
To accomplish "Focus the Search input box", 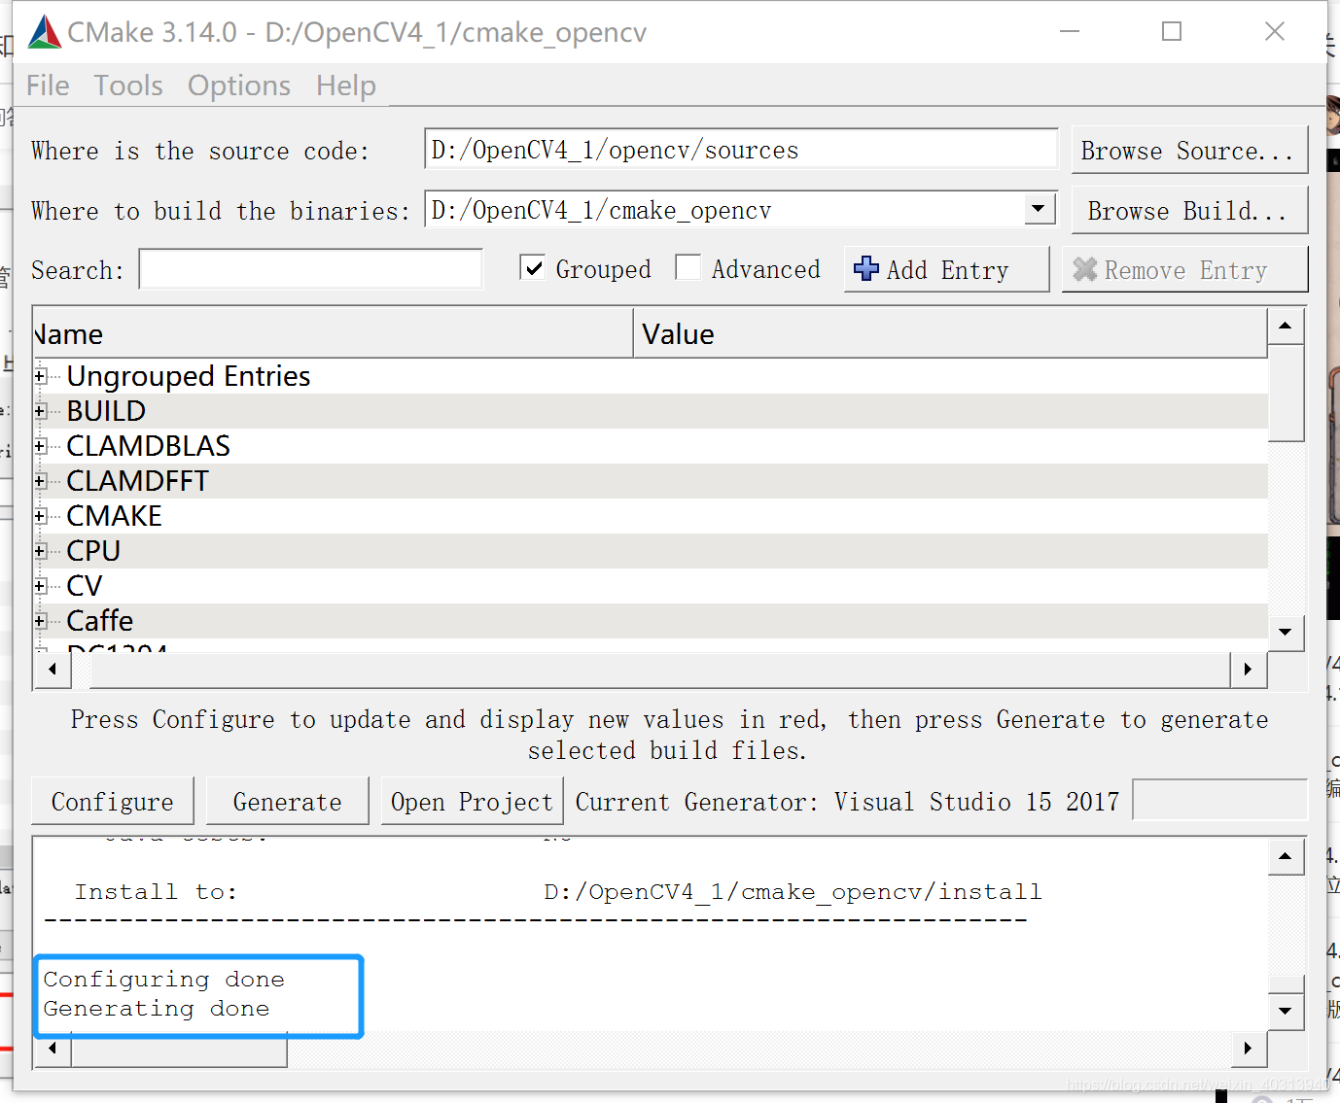I will click(x=311, y=269).
